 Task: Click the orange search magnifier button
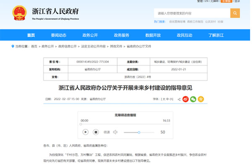(x=235, y=13)
